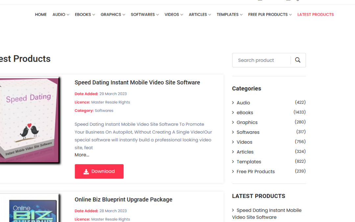Open Speed Dating link under LATEST PRODUCTS sidebar
The width and height of the screenshot is (355, 222).
click(x=267, y=214)
